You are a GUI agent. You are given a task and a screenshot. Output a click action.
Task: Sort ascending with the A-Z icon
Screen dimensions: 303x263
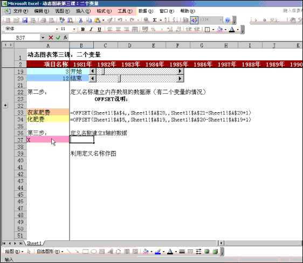tap(167, 20)
